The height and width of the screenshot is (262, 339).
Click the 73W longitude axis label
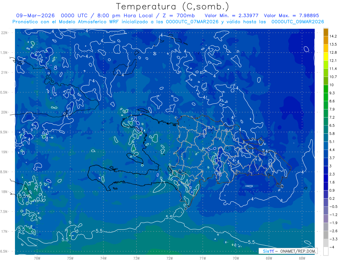click(x=136, y=258)
